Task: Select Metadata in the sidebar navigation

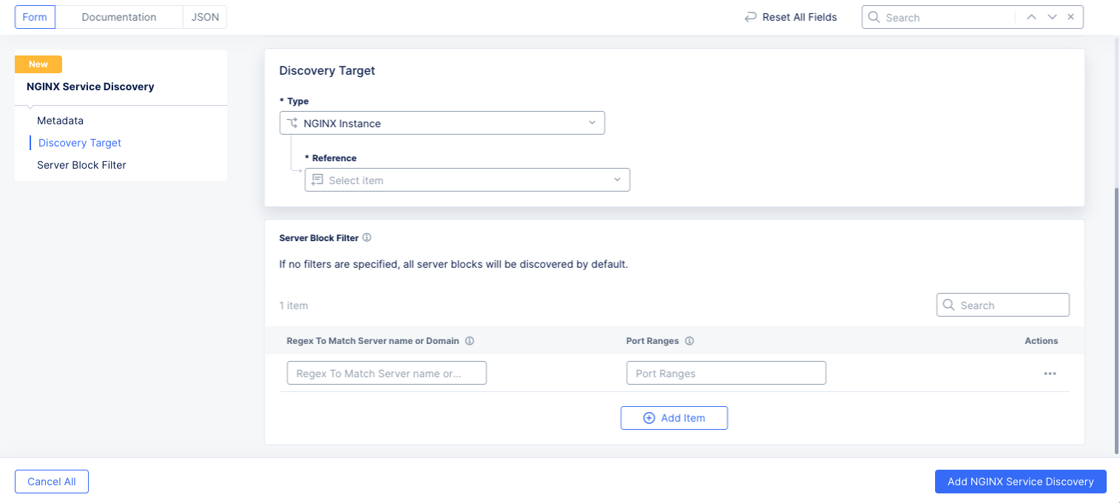Action: 60,121
